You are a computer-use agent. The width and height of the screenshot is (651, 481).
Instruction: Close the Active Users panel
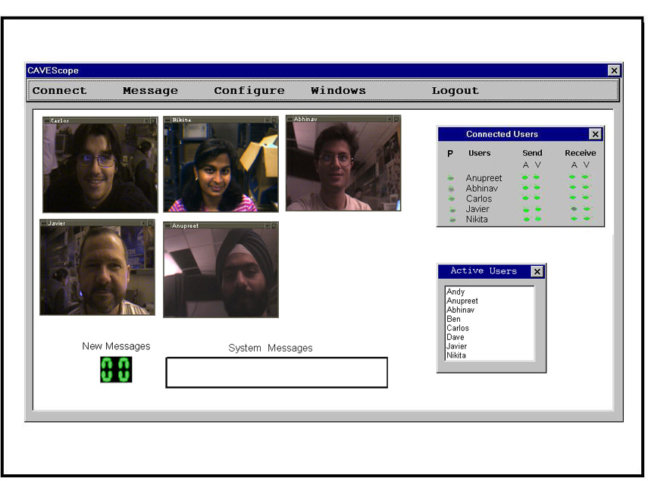(537, 271)
